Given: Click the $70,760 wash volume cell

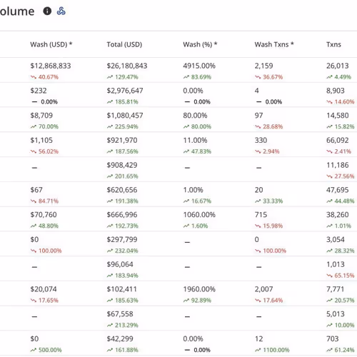Looking at the screenshot, I should click(44, 215).
